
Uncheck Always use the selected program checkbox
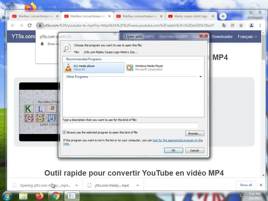[64, 132]
